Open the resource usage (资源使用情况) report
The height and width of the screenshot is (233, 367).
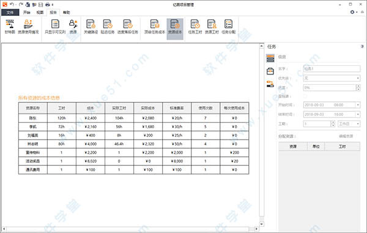tap(28, 27)
